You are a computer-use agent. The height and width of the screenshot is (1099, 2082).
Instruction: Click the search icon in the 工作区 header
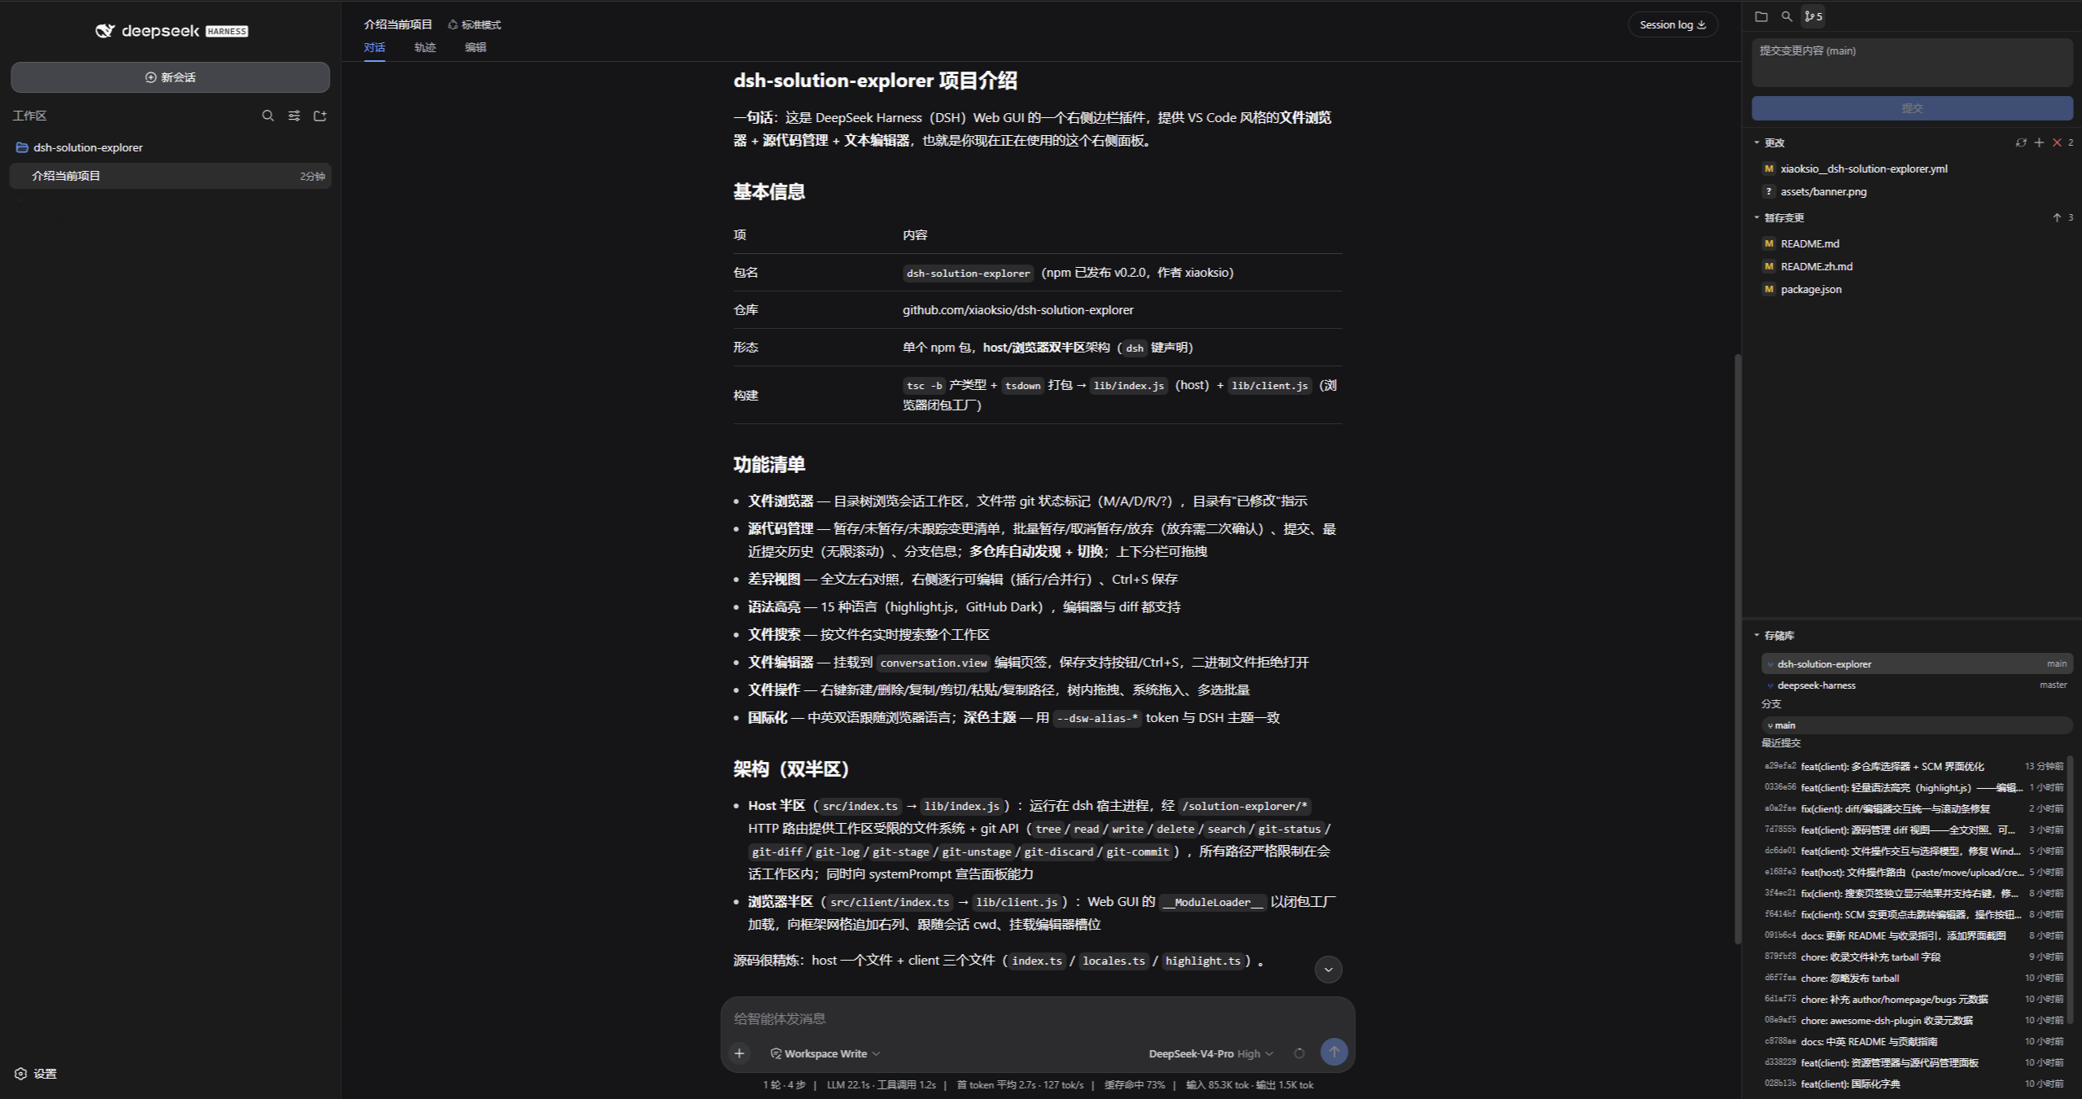coord(268,116)
